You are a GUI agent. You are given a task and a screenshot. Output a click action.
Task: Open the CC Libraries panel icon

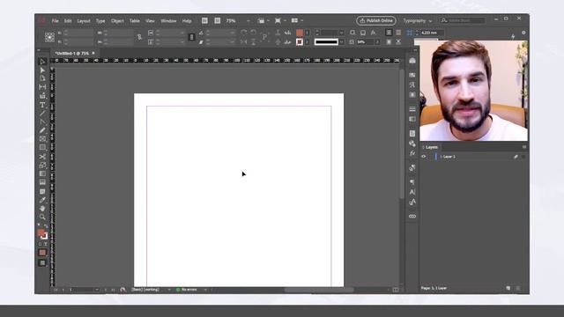point(412,61)
